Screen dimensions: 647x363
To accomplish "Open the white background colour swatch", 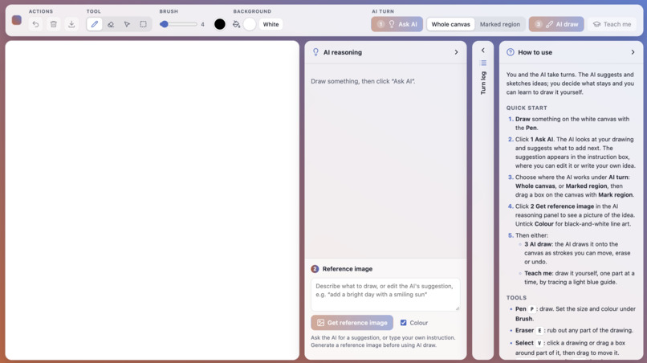I will pos(250,24).
